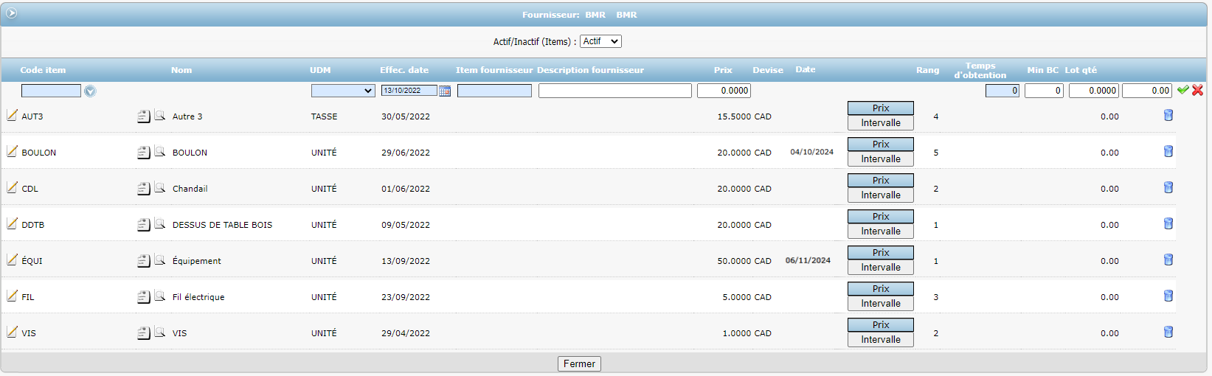Open the magnifier icon for Chandail
The image size is (1212, 376).
[159, 188]
